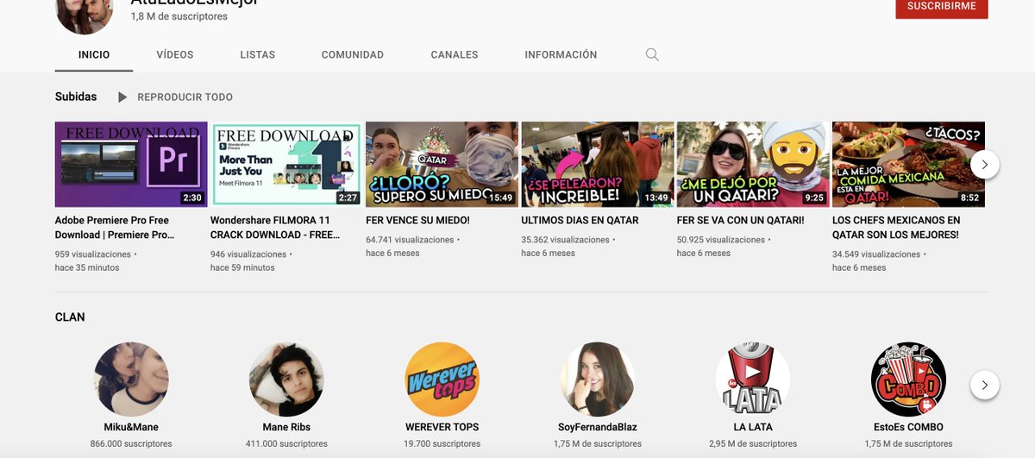This screenshot has width=1035, height=458.
Task: Show more uploads with the right arrow
Action: (x=985, y=164)
